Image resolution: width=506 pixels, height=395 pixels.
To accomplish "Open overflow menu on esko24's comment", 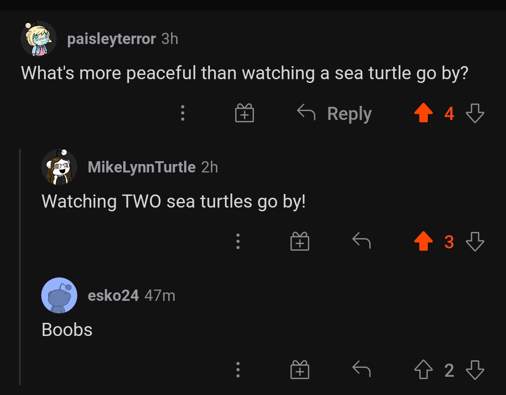I will coord(238,370).
